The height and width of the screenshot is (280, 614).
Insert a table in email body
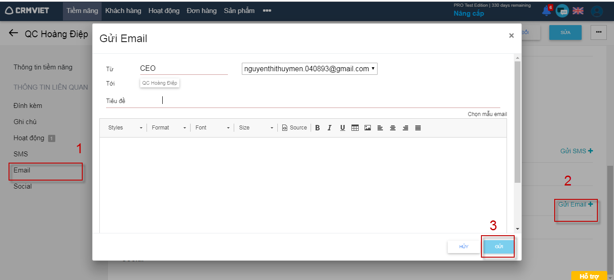(355, 128)
